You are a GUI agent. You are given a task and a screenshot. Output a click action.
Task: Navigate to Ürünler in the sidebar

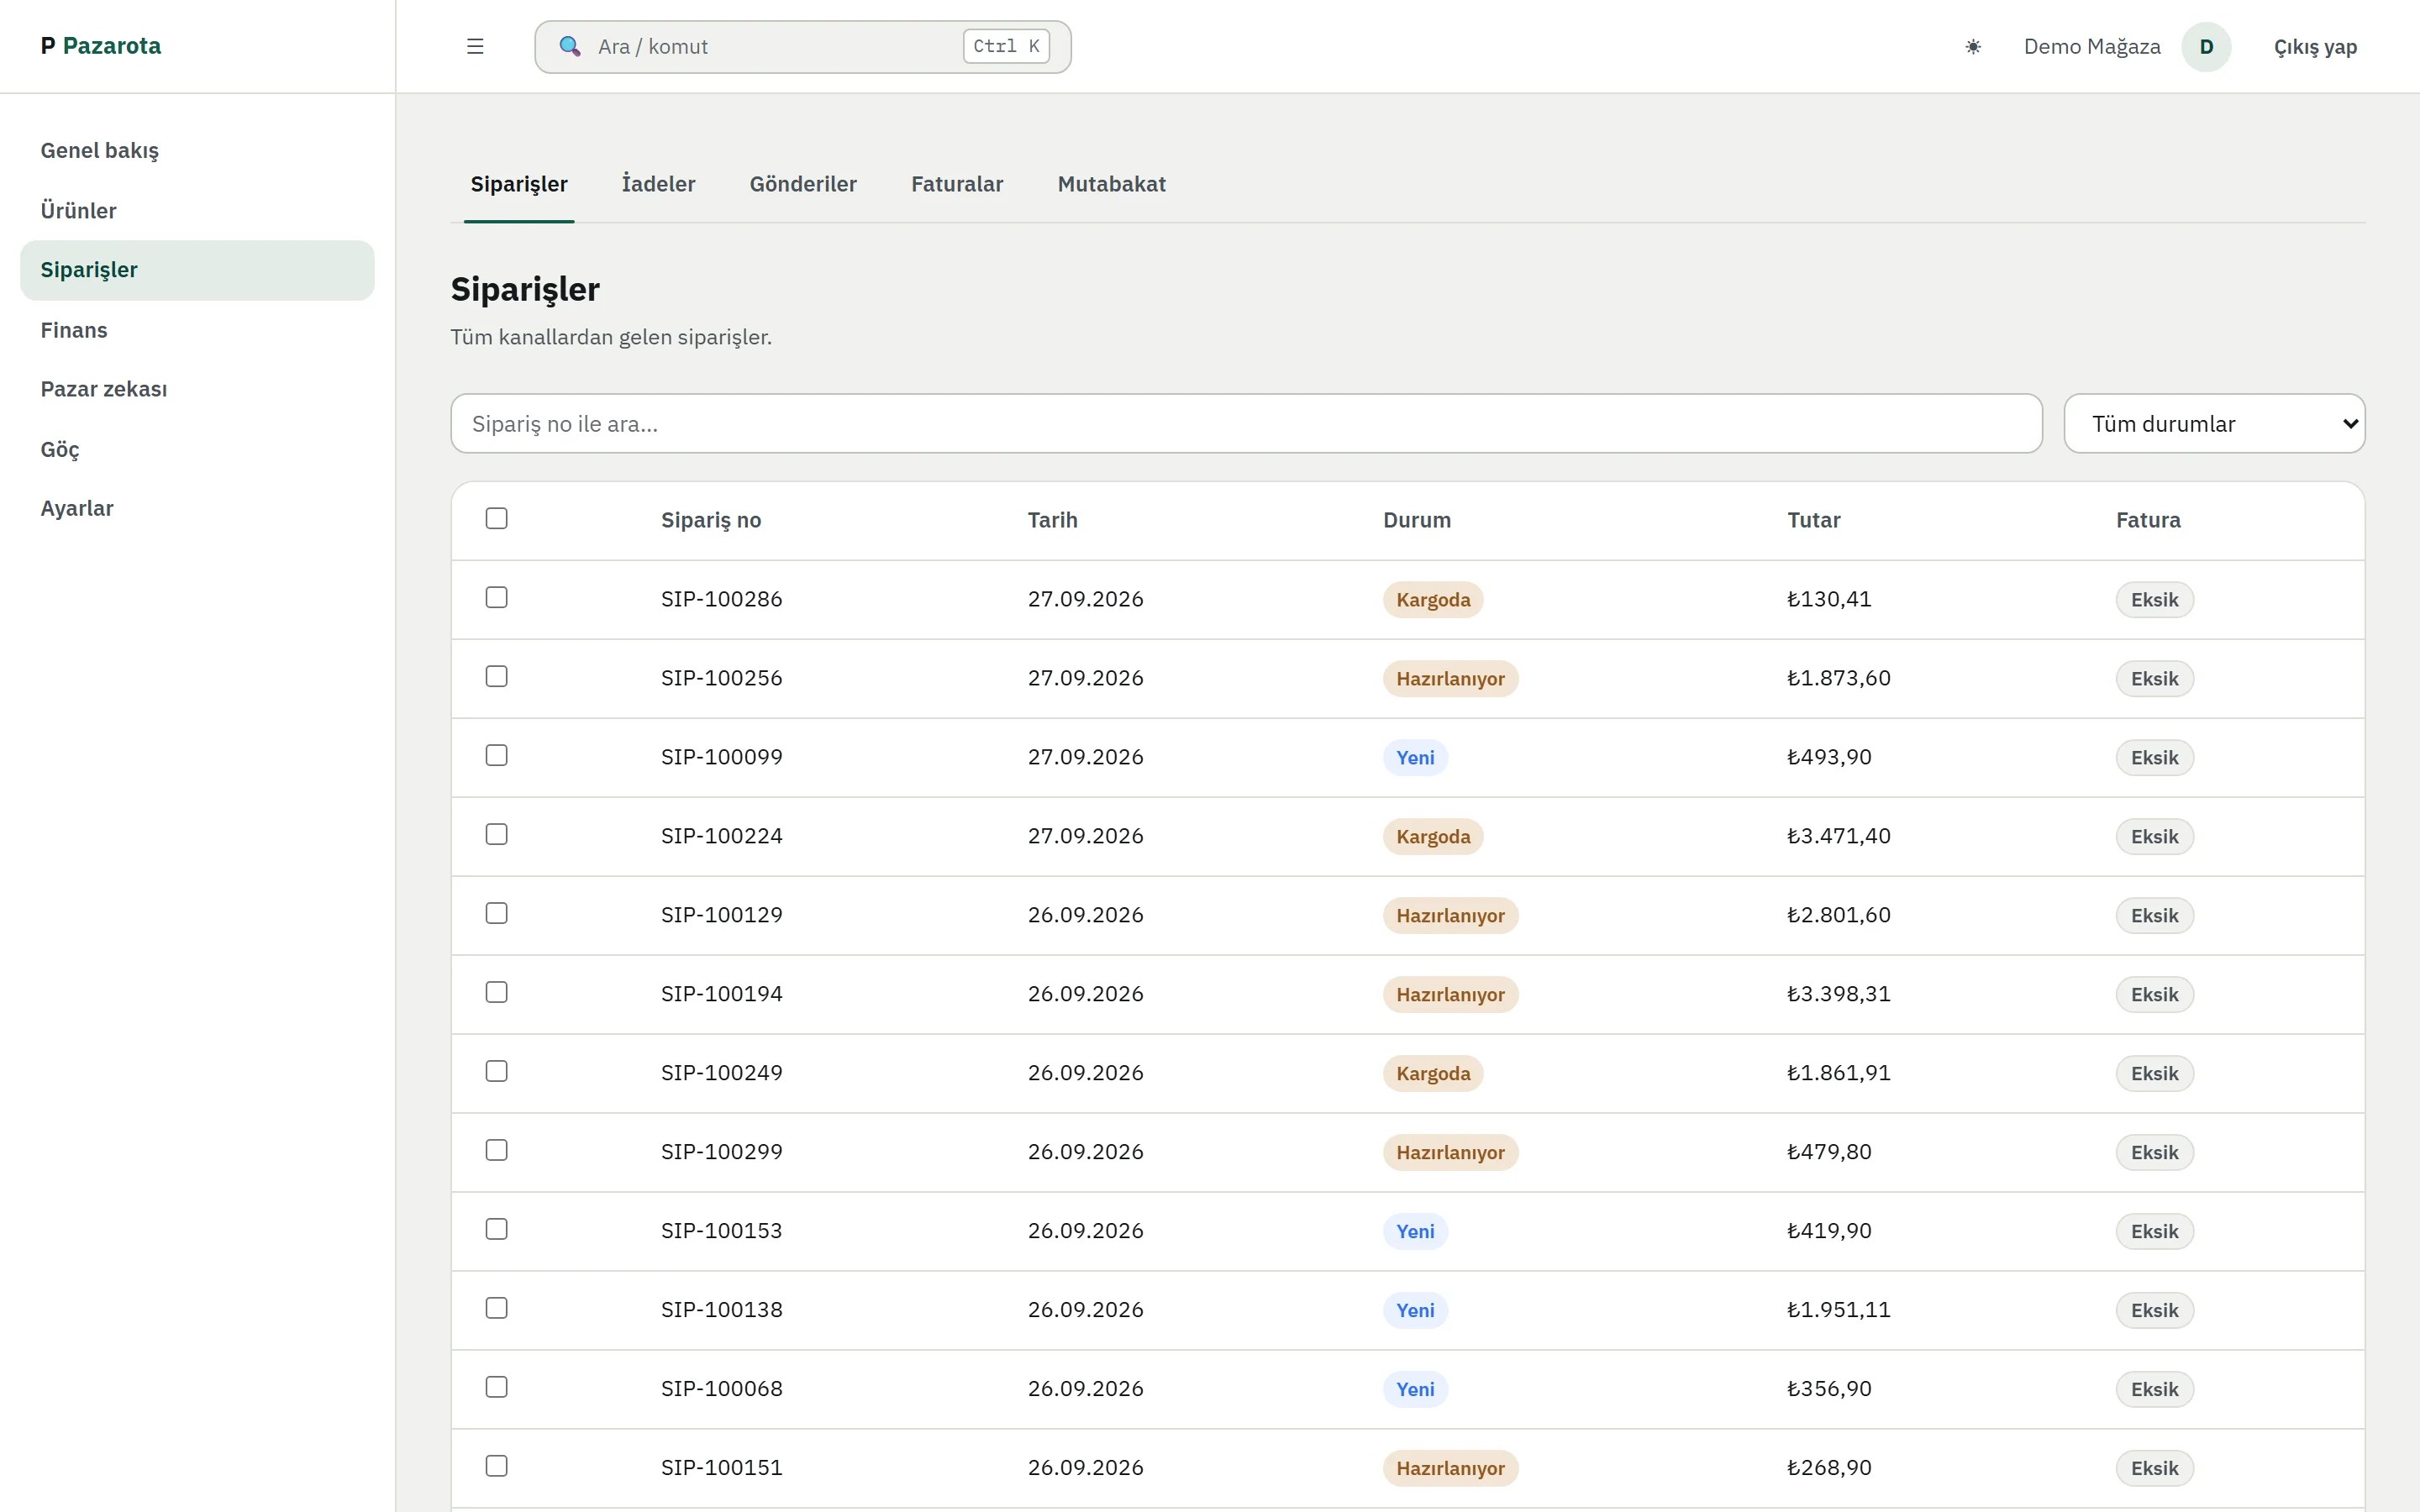[197, 211]
